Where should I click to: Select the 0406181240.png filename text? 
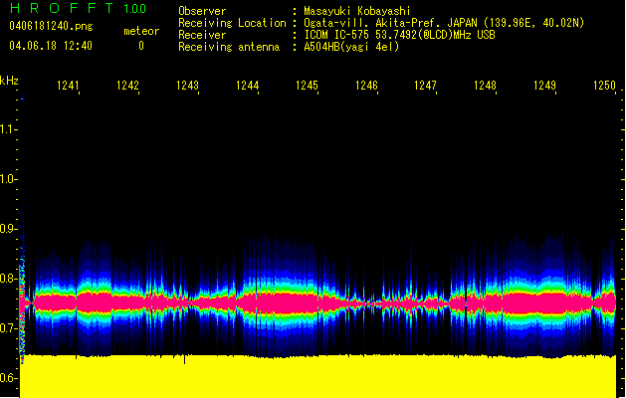click(51, 27)
